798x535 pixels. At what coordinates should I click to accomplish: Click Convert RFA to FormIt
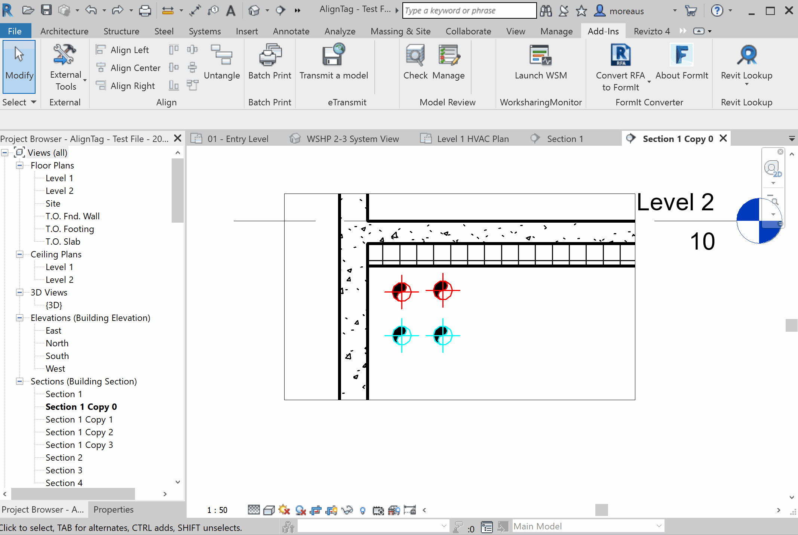tap(620, 55)
